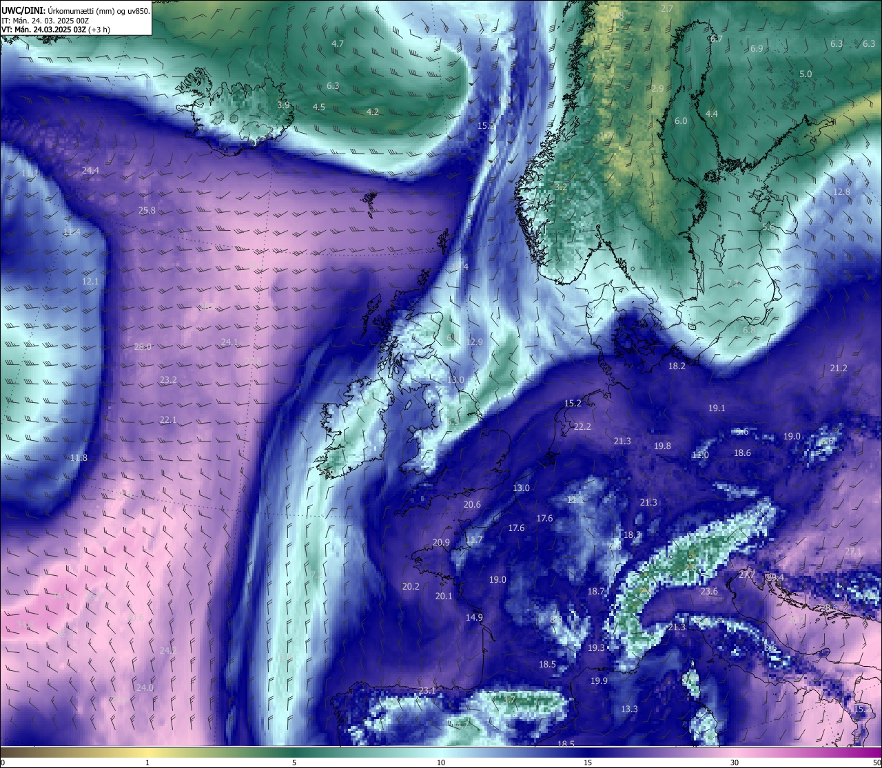Click the 24.2 value label
Screen dimensions: 882x768
[168, 651]
